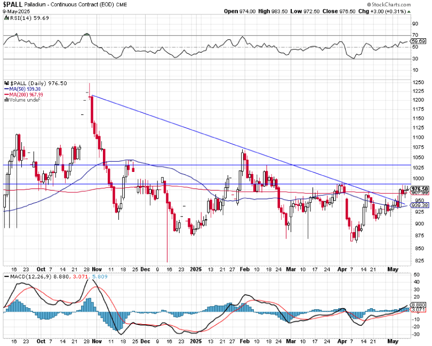Select the MACD(12,26,9) indicator label

pos(25,276)
